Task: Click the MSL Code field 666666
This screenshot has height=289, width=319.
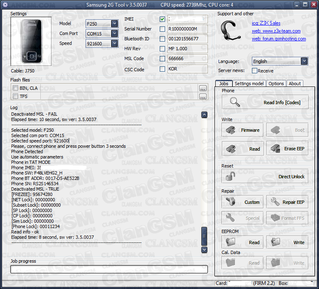Action: (x=187, y=58)
